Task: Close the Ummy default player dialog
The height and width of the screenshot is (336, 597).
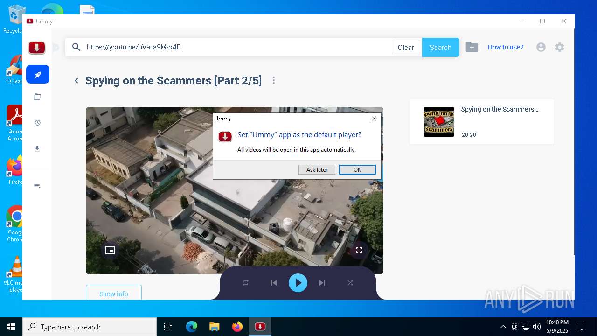Action: (x=374, y=119)
